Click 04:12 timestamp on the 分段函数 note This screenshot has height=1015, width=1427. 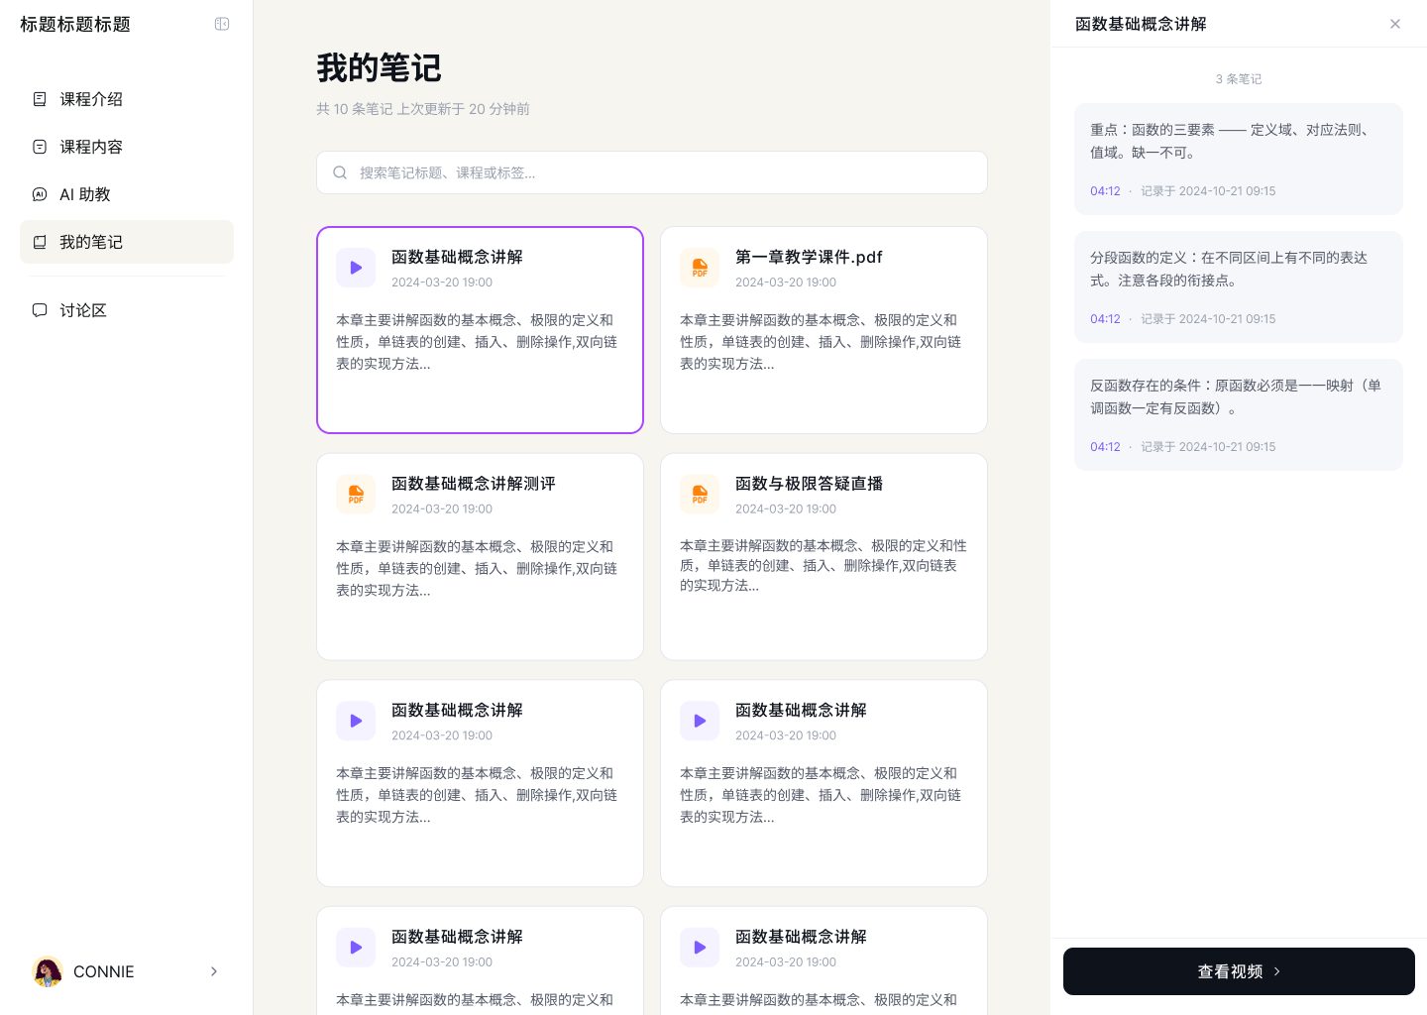pyautogui.click(x=1105, y=319)
